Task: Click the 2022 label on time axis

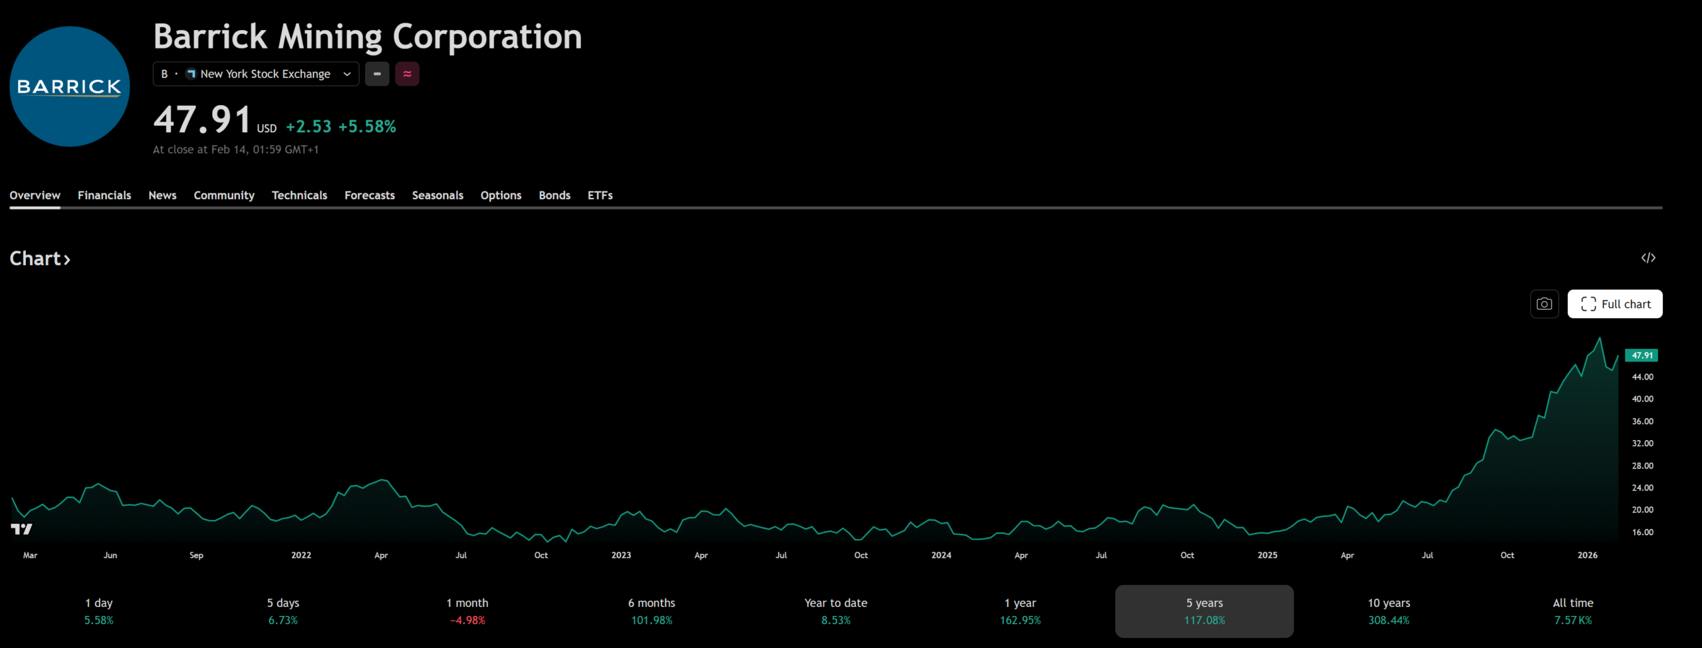Action: coord(301,555)
